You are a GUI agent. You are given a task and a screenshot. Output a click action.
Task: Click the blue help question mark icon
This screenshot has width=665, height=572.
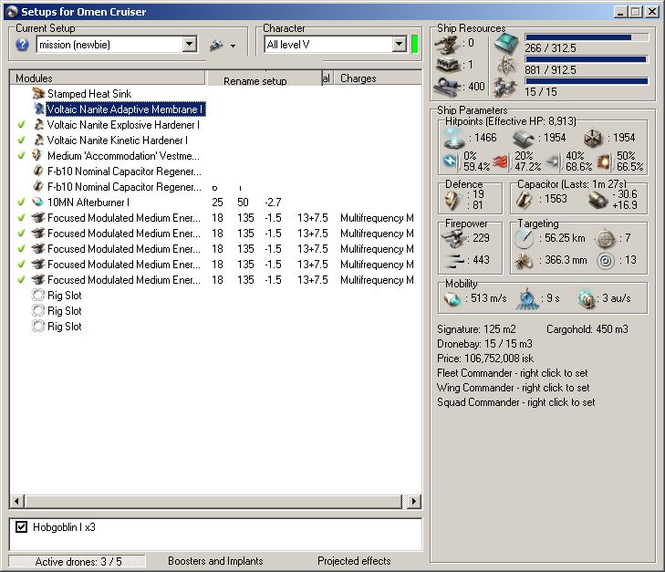[x=23, y=45]
